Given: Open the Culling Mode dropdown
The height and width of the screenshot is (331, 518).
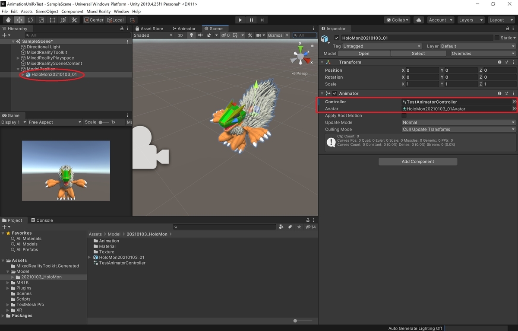Looking at the screenshot, I should point(459,130).
